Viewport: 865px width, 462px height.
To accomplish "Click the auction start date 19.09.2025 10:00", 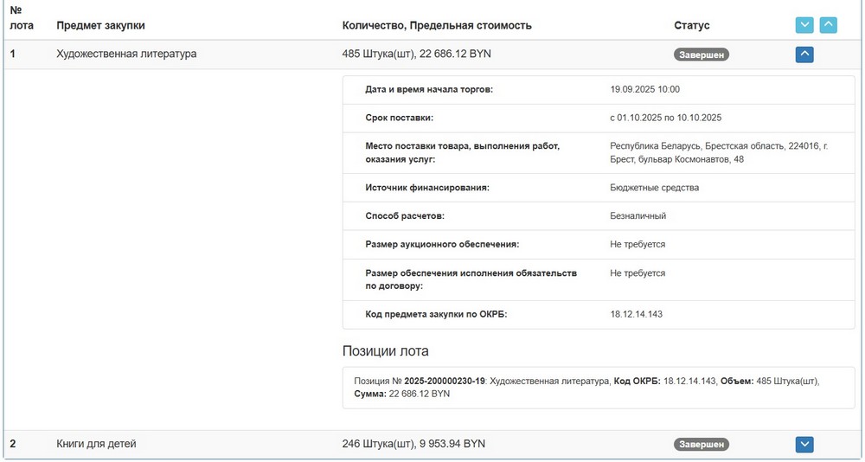I will tap(644, 89).
